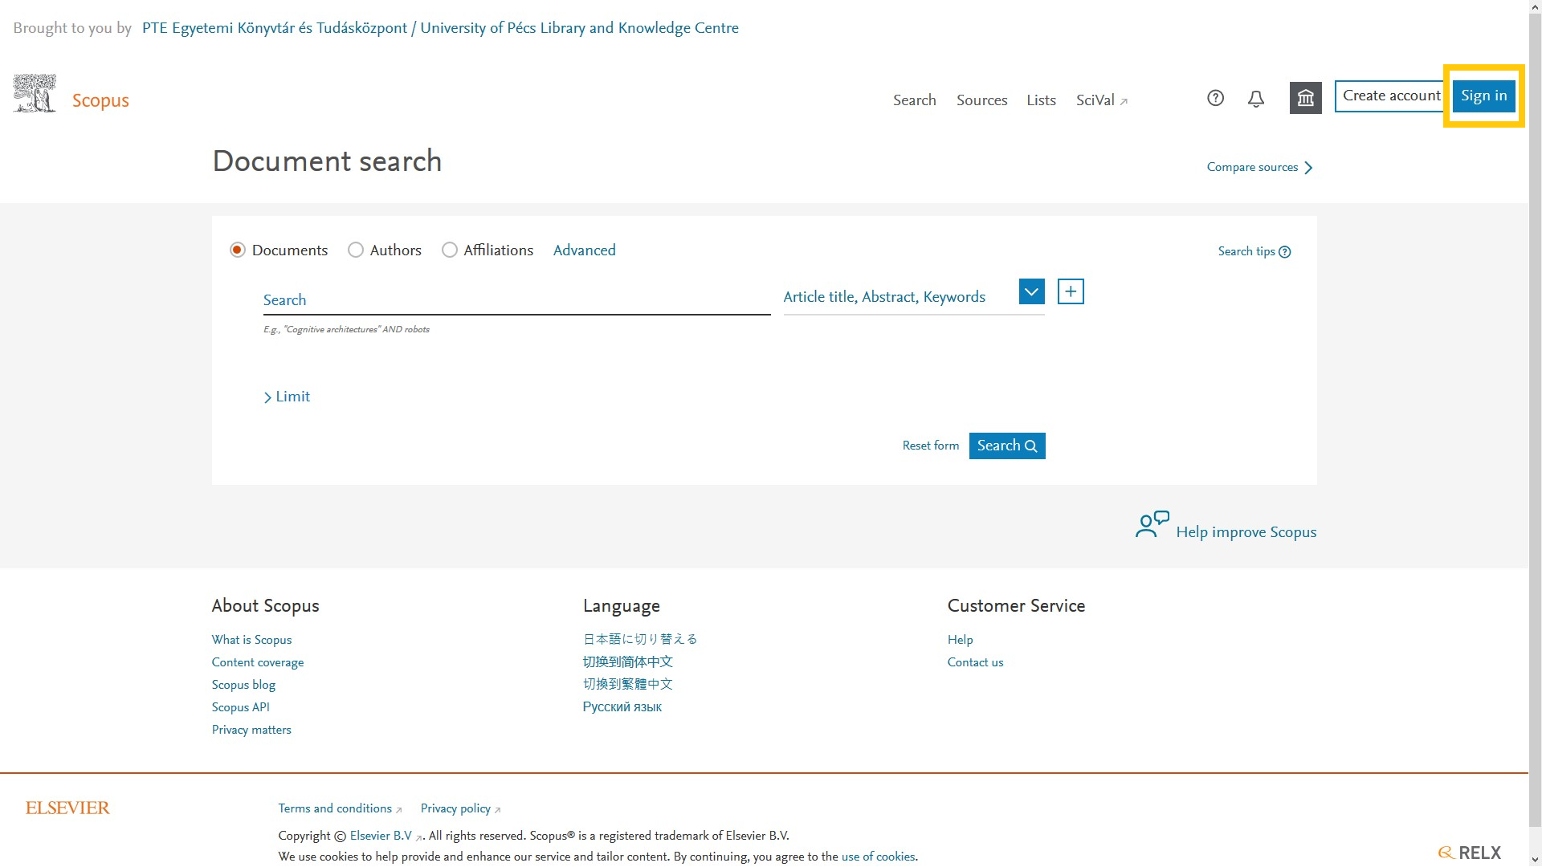Open Customer Service Help link
Image resolution: width=1542 pixels, height=867 pixels.
coord(961,640)
